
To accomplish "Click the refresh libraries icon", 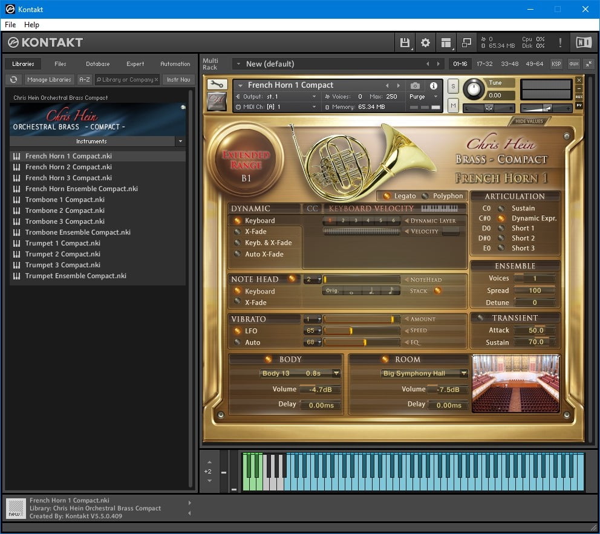I will click(x=14, y=80).
